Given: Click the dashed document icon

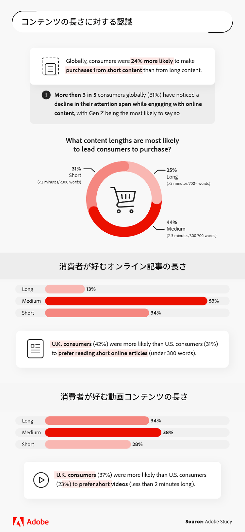Looking at the screenshot, I should click(x=50, y=66).
